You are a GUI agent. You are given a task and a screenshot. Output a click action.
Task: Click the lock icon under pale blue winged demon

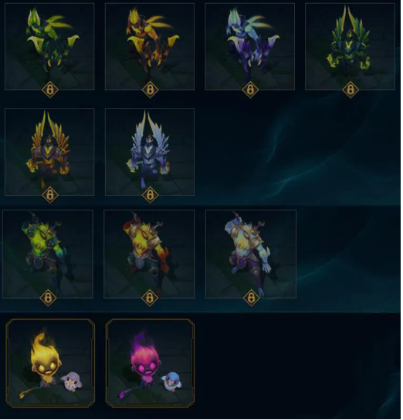click(150, 195)
